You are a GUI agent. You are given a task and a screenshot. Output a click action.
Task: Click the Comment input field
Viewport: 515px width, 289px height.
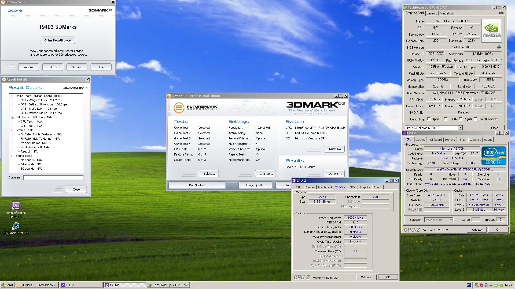53,177
